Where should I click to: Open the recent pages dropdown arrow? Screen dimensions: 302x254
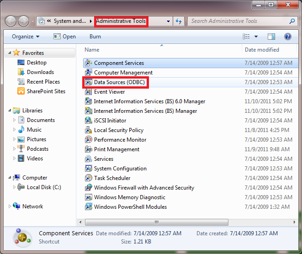[x=32, y=21]
